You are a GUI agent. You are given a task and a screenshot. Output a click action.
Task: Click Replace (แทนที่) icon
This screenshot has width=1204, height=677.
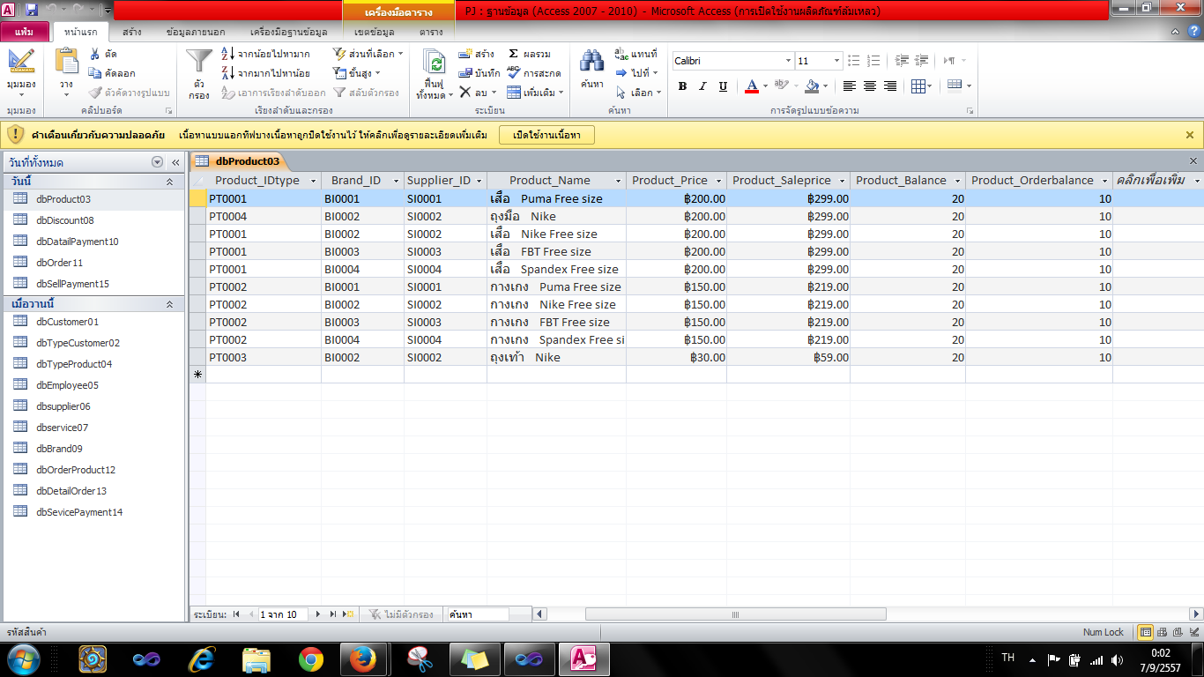point(621,54)
